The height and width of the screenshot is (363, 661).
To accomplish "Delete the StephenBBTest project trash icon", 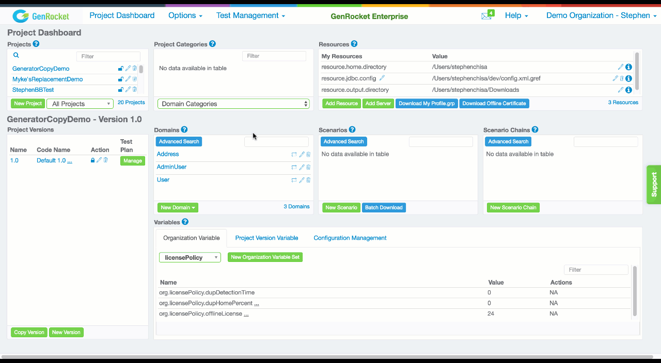I will point(135,90).
